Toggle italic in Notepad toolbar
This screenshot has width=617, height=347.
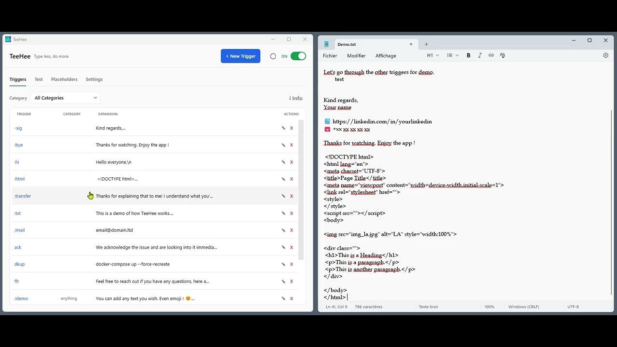480,55
